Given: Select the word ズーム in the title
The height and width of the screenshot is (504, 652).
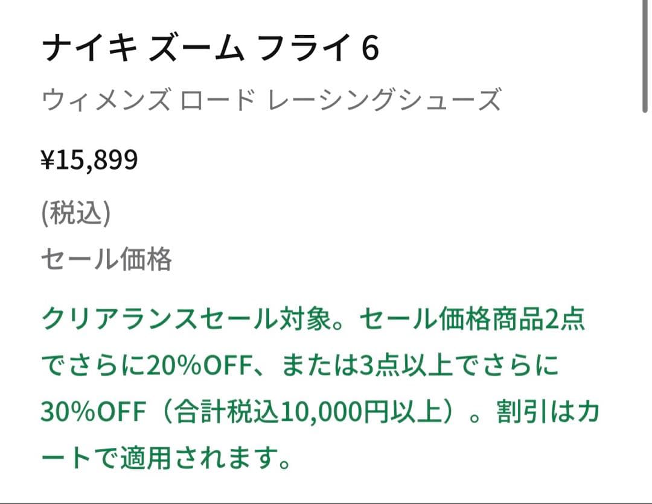Looking at the screenshot, I should pos(196,49).
